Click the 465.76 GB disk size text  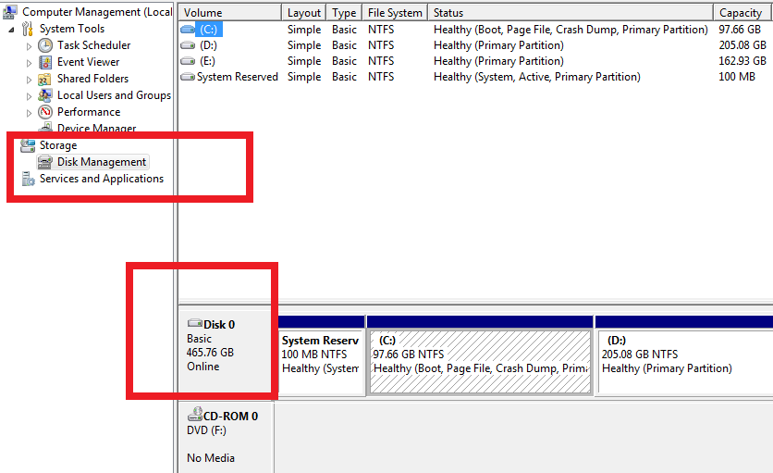coord(210,353)
